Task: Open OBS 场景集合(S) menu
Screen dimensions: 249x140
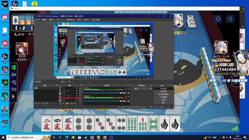Action: (71, 20)
